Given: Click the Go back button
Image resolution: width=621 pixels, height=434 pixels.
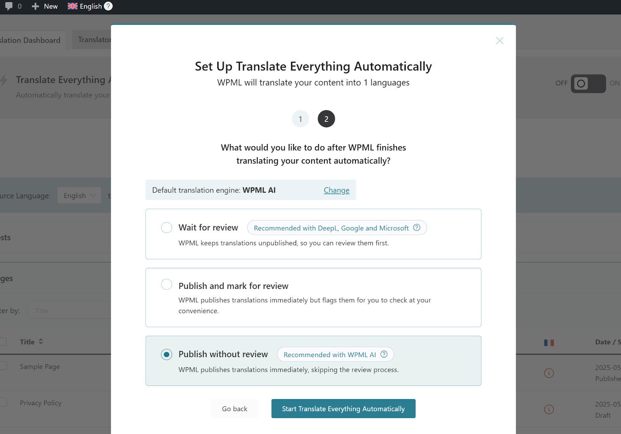Looking at the screenshot, I should point(234,409).
